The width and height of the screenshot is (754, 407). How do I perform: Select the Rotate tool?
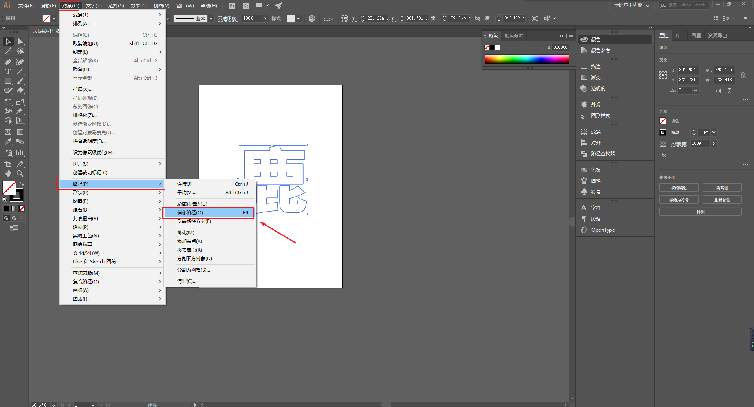click(8, 102)
